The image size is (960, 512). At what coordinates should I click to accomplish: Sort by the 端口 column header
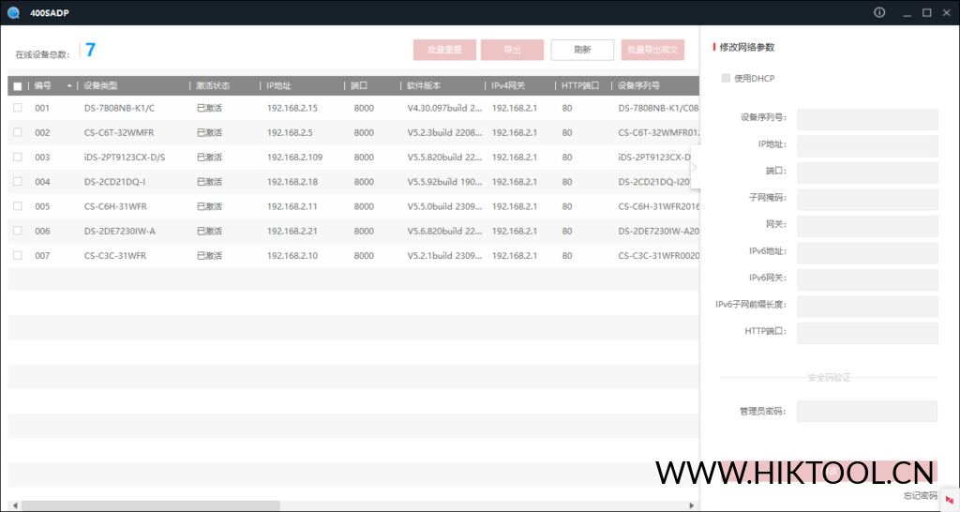[359, 85]
